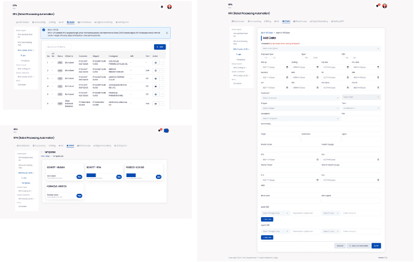Open calendar icon of ETD under Mother Vessel
The image size is (414, 262).
pos(317,180)
